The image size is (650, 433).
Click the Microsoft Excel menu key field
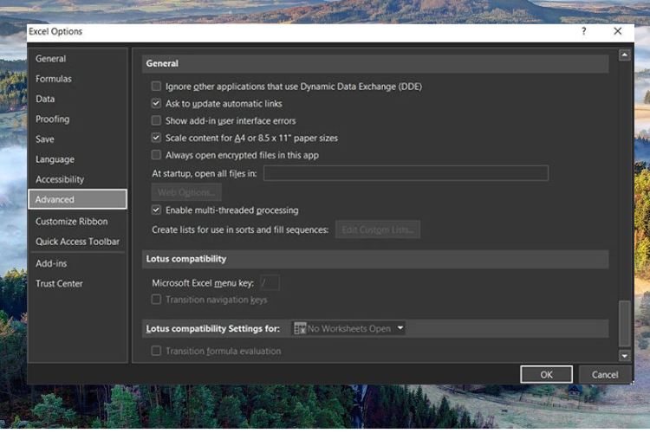coord(270,283)
